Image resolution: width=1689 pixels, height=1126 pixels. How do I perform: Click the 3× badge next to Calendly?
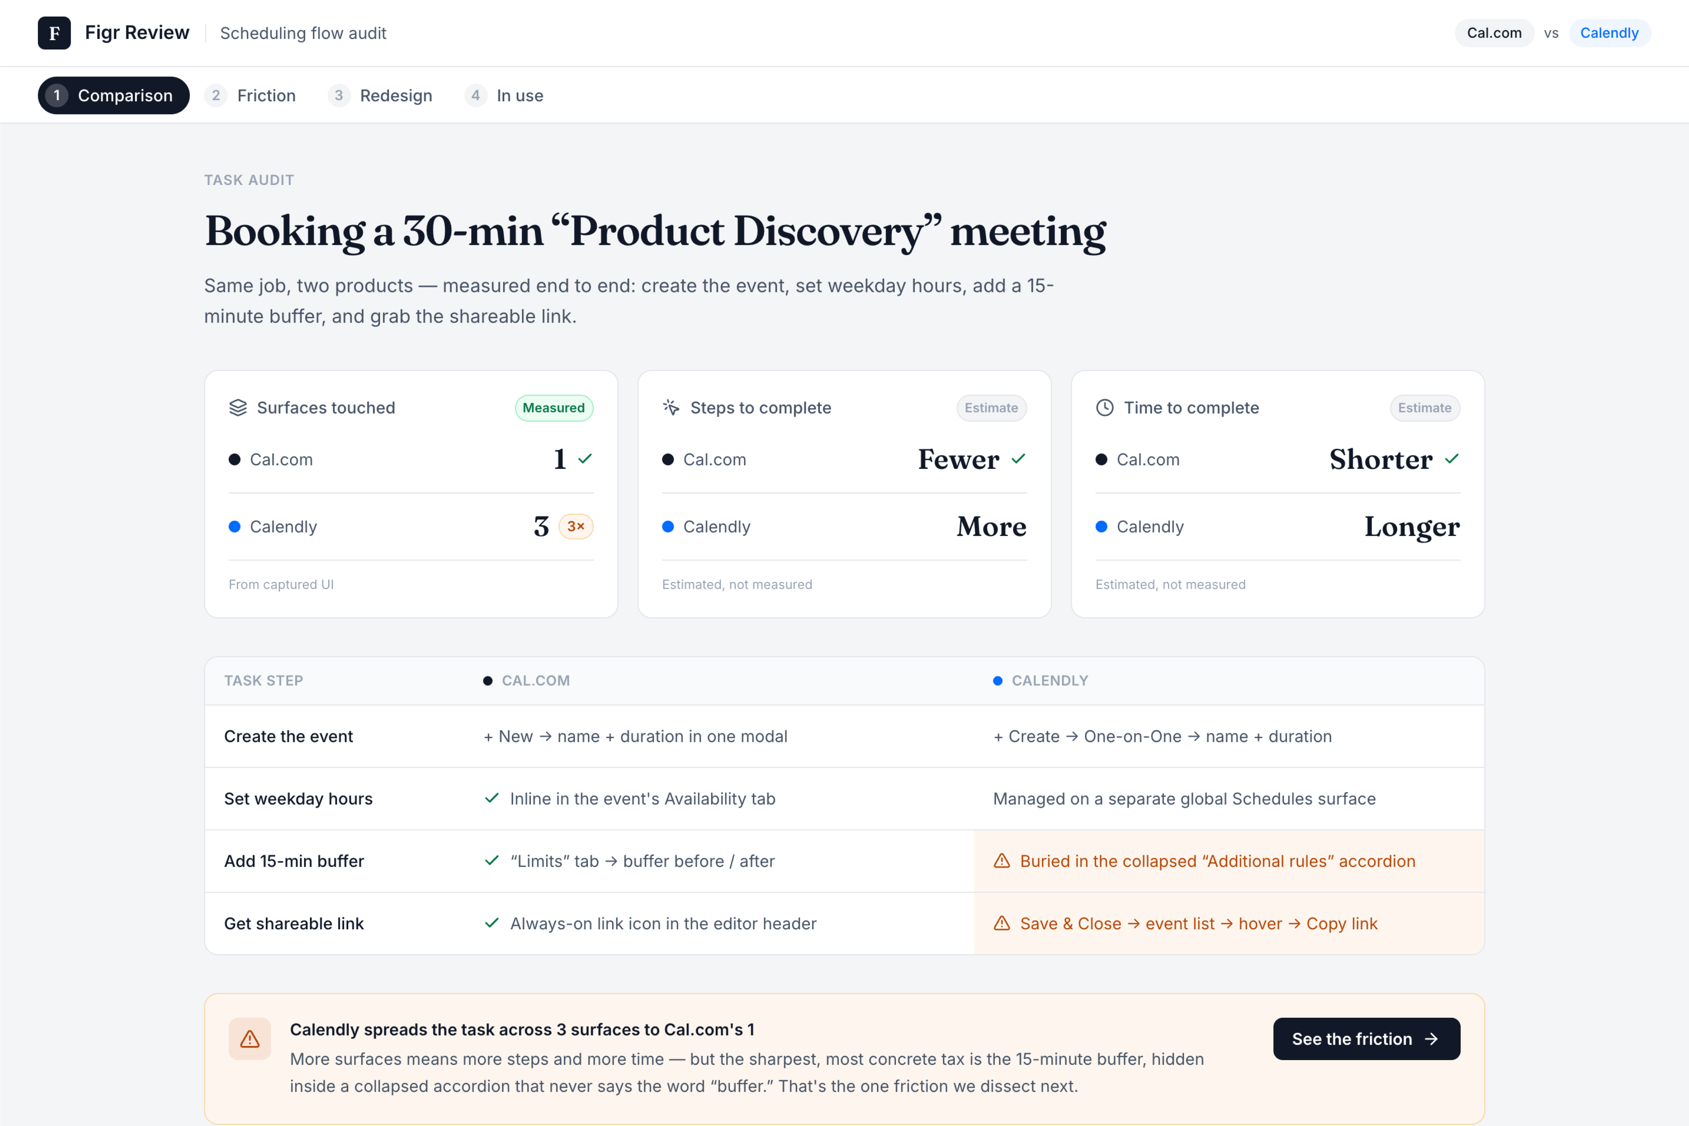pyautogui.click(x=576, y=526)
